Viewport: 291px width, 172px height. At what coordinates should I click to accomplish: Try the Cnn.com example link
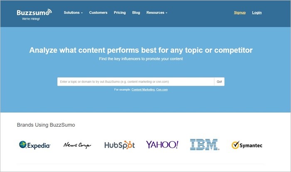click(162, 90)
